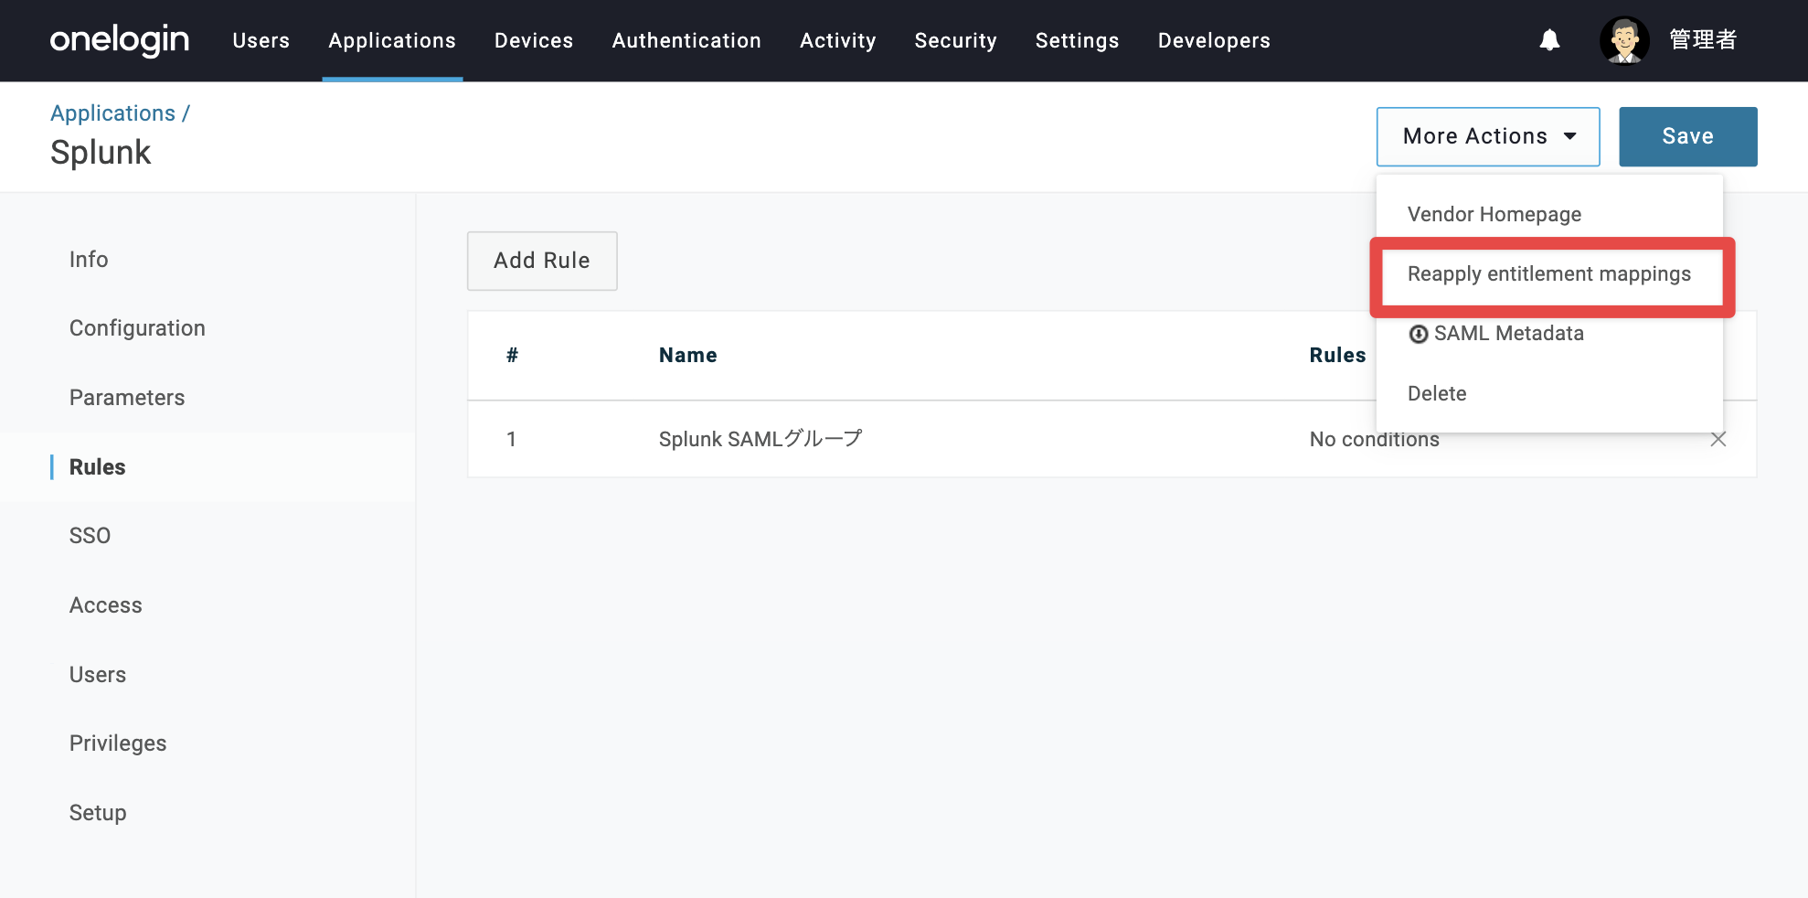Viewport: 1808px width, 898px height.
Task: Click rule number 1 cell
Action: click(512, 439)
